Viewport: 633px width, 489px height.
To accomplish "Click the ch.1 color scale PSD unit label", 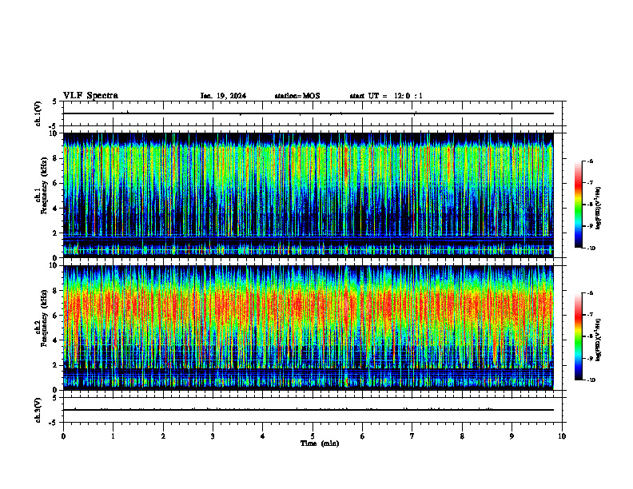I will [599, 208].
